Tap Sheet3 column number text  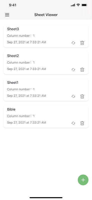pos(21,36)
